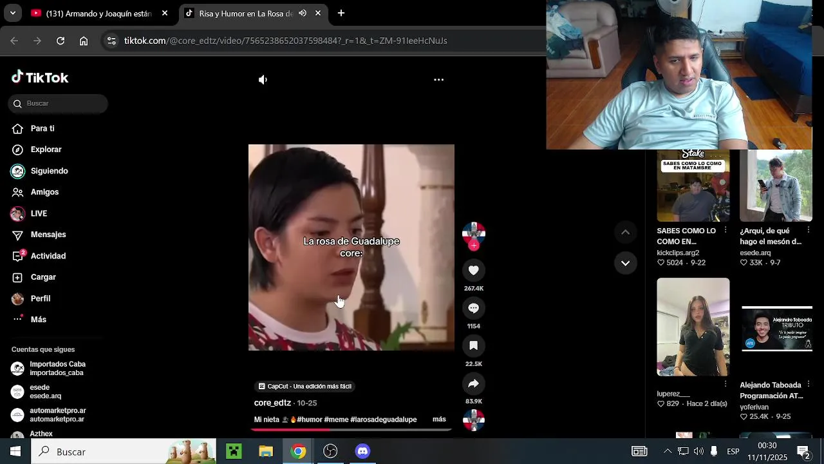Open the sound disc avatar below share
The width and height of the screenshot is (824, 464).
473,420
